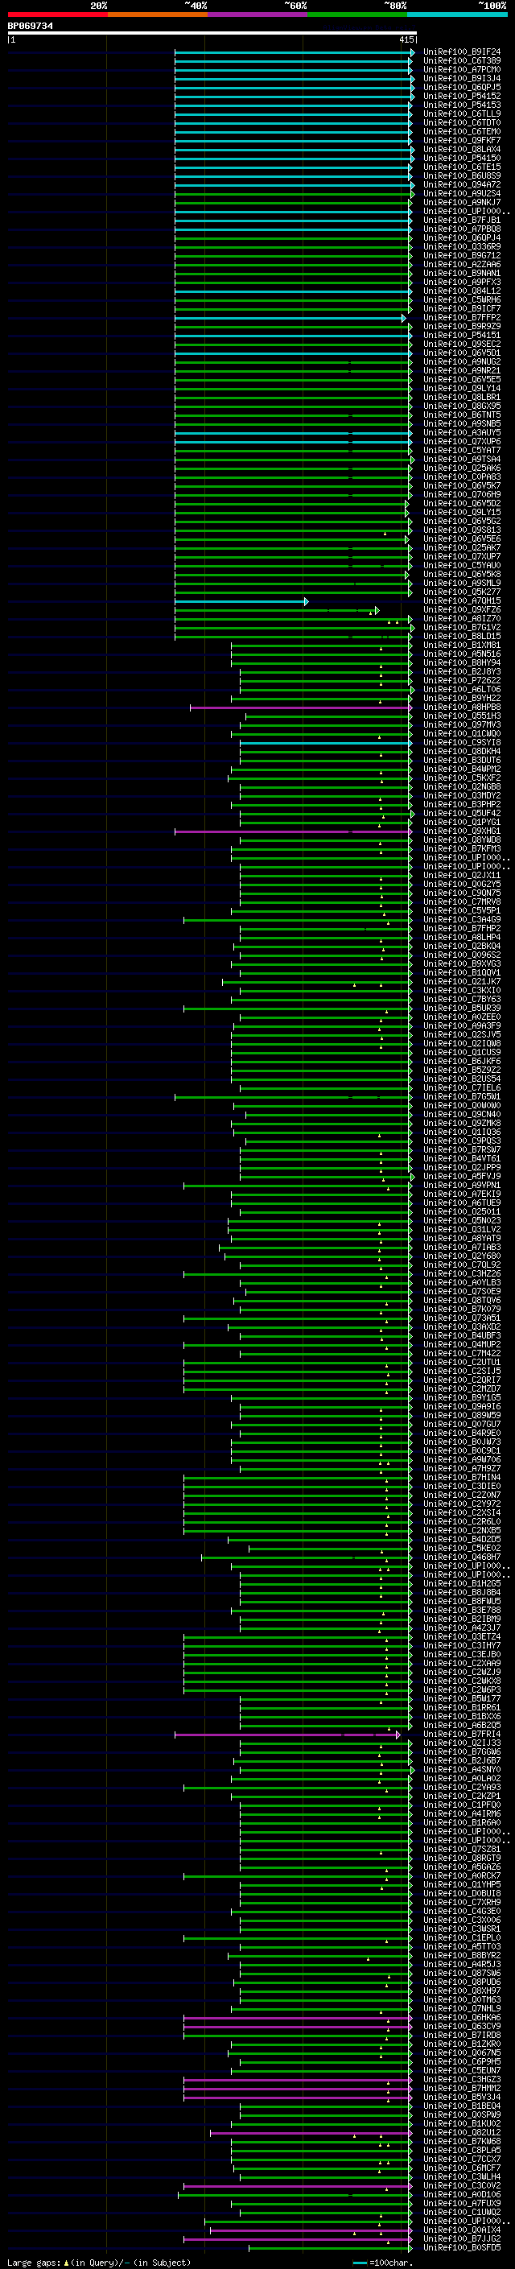Select the UniRef100_A7PCM0 entry

(461, 69)
